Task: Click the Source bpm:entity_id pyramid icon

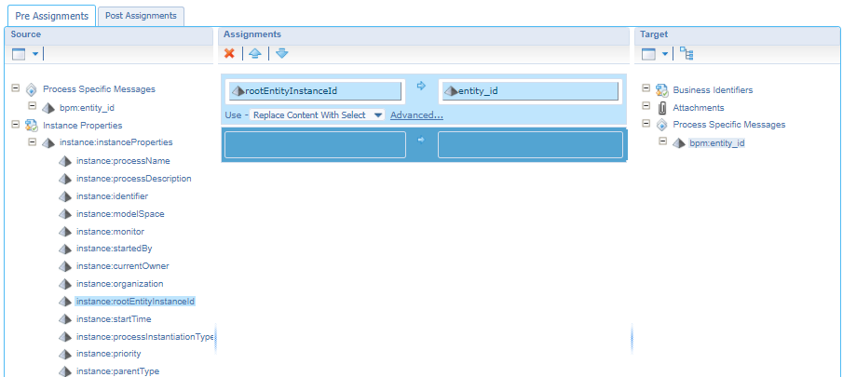Action: [x=48, y=108]
